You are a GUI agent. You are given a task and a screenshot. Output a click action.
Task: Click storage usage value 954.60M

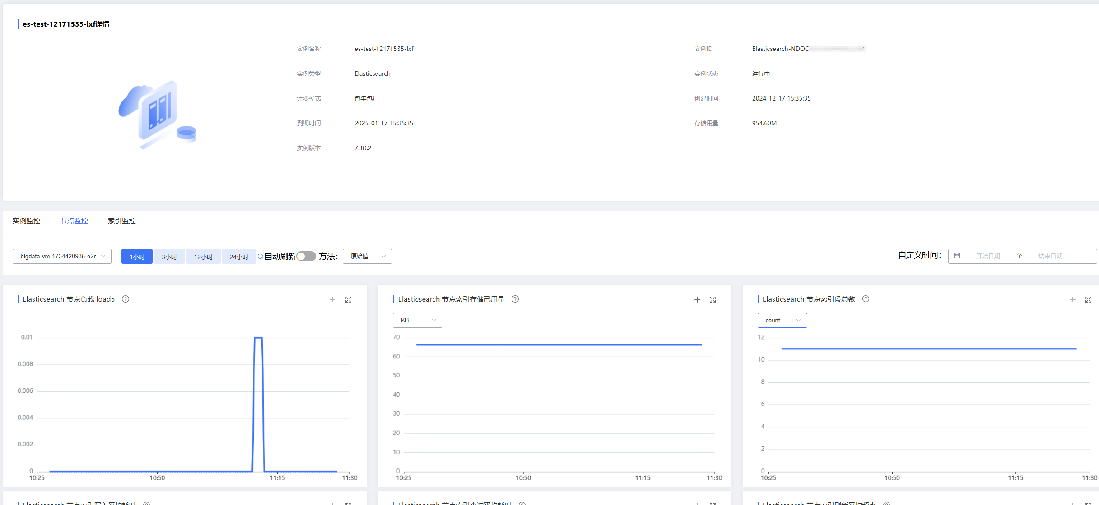(764, 123)
